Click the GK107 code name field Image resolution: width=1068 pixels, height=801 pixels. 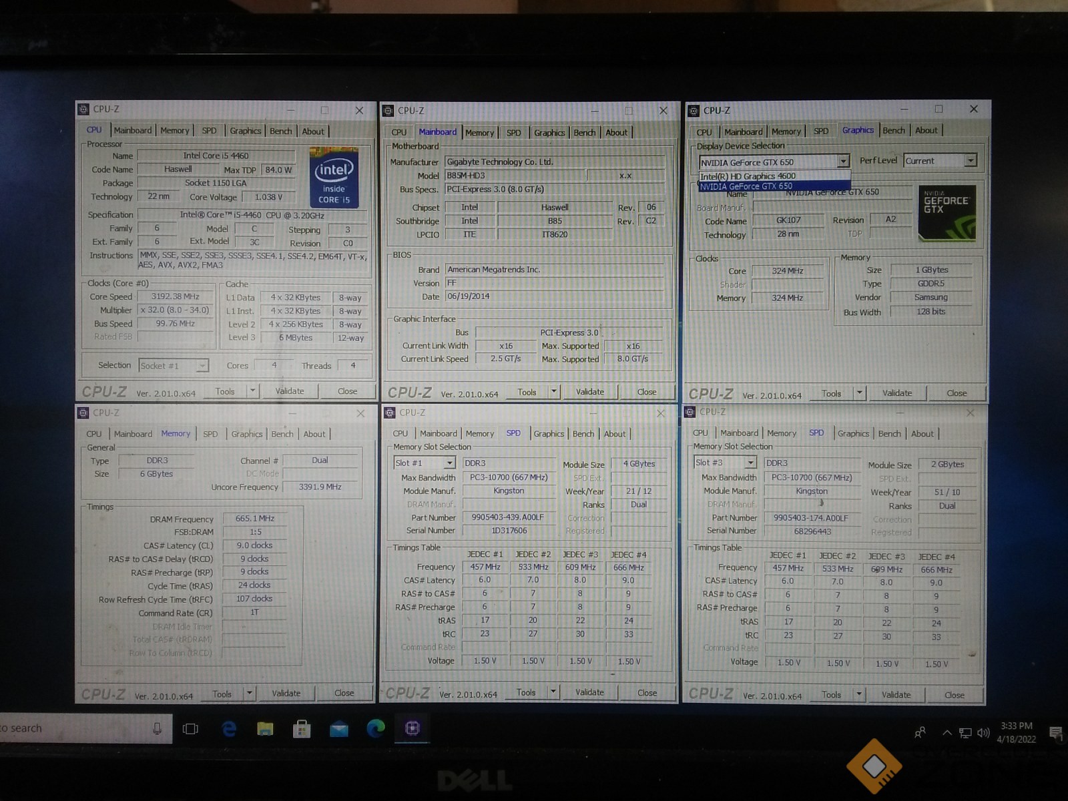coord(788,220)
